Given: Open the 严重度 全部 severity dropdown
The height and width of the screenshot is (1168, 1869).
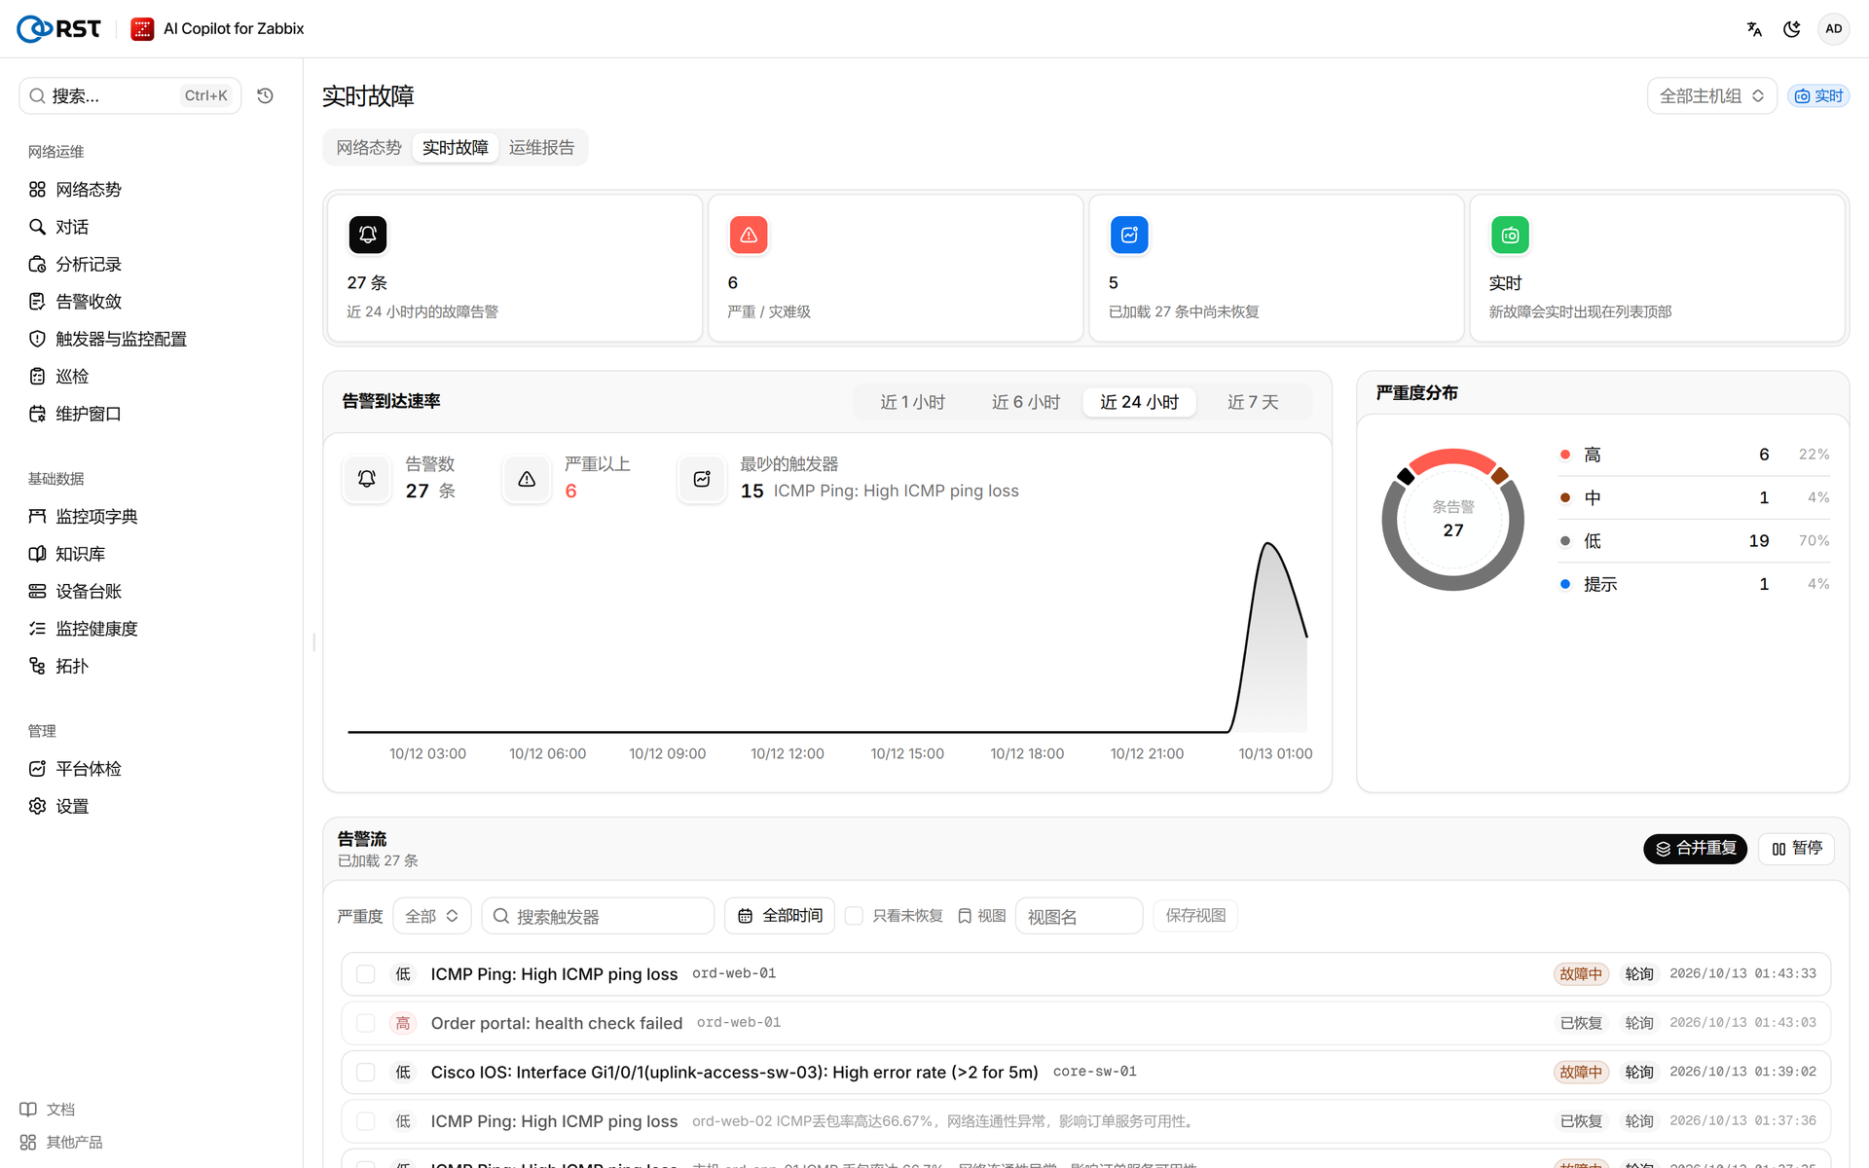Looking at the screenshot, I should click(431, 916).
